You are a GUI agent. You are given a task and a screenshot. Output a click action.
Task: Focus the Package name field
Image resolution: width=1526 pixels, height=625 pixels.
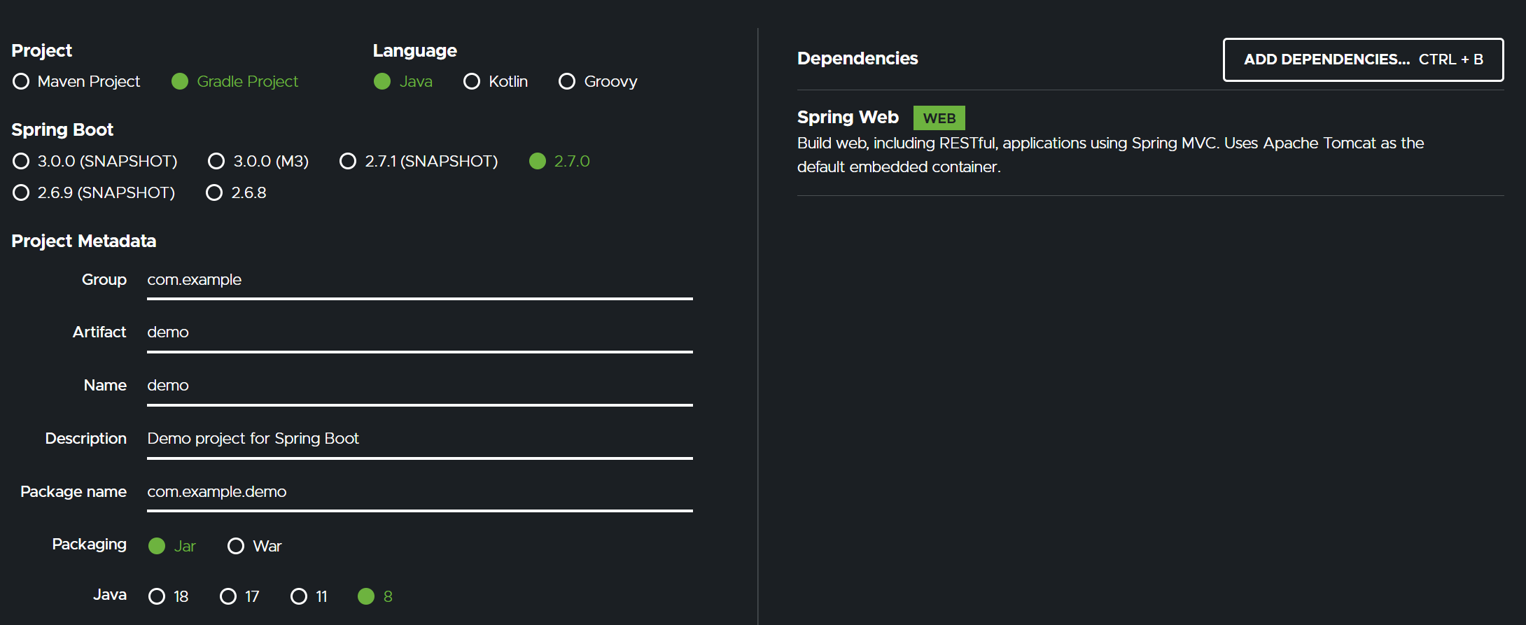(420, 493)
